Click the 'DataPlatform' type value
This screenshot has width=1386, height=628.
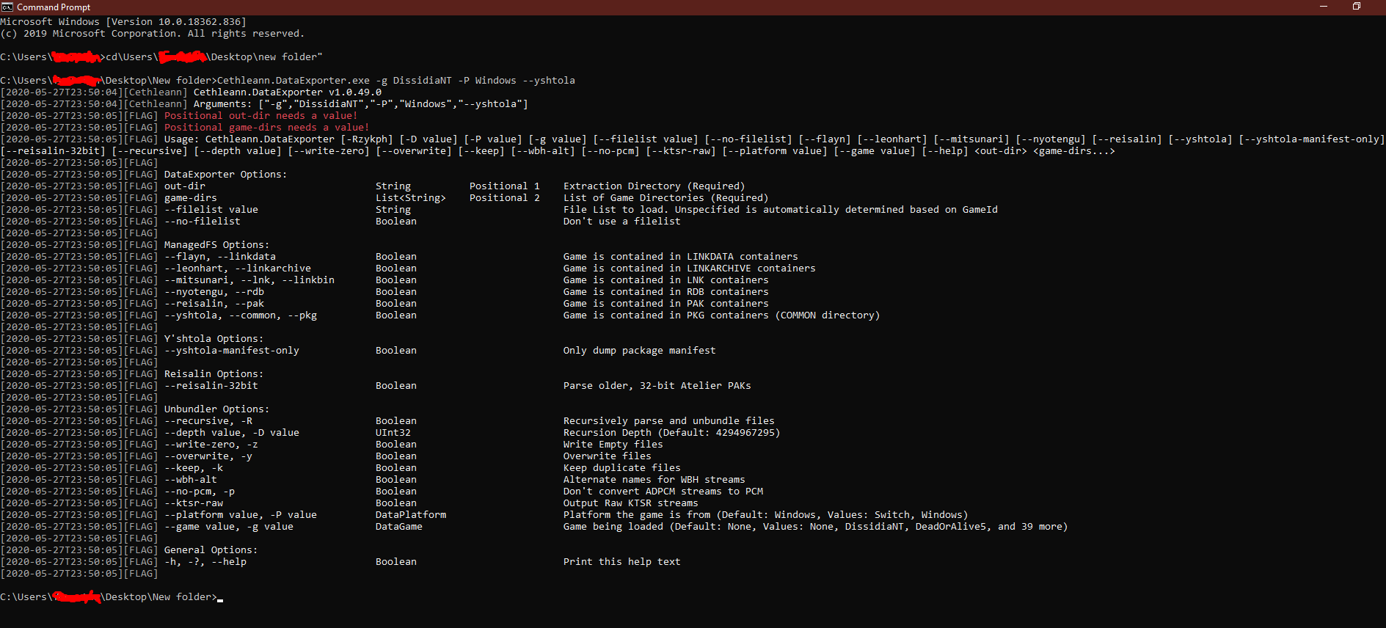(x=411, y=515)
